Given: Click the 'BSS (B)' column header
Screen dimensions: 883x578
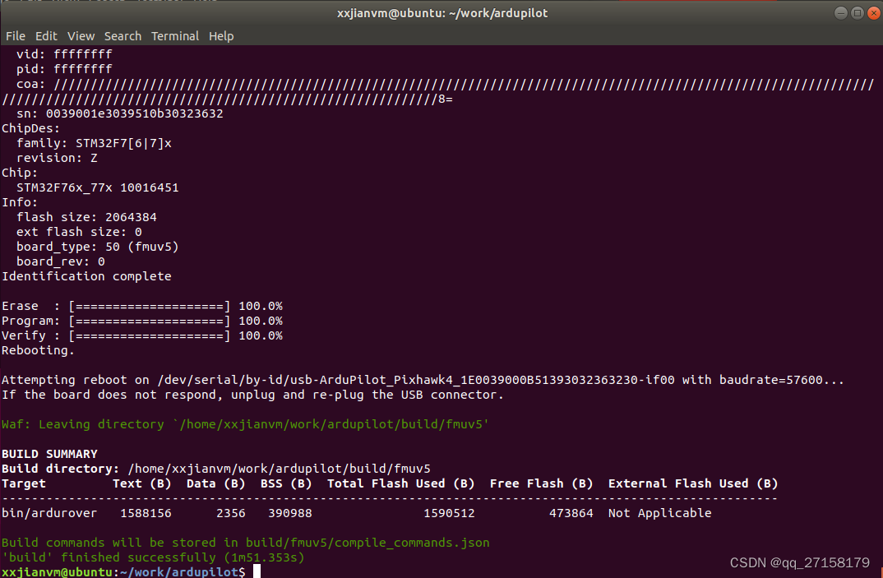Looking at the screenshot, I should pyautogui.click(x=286, y=483).
